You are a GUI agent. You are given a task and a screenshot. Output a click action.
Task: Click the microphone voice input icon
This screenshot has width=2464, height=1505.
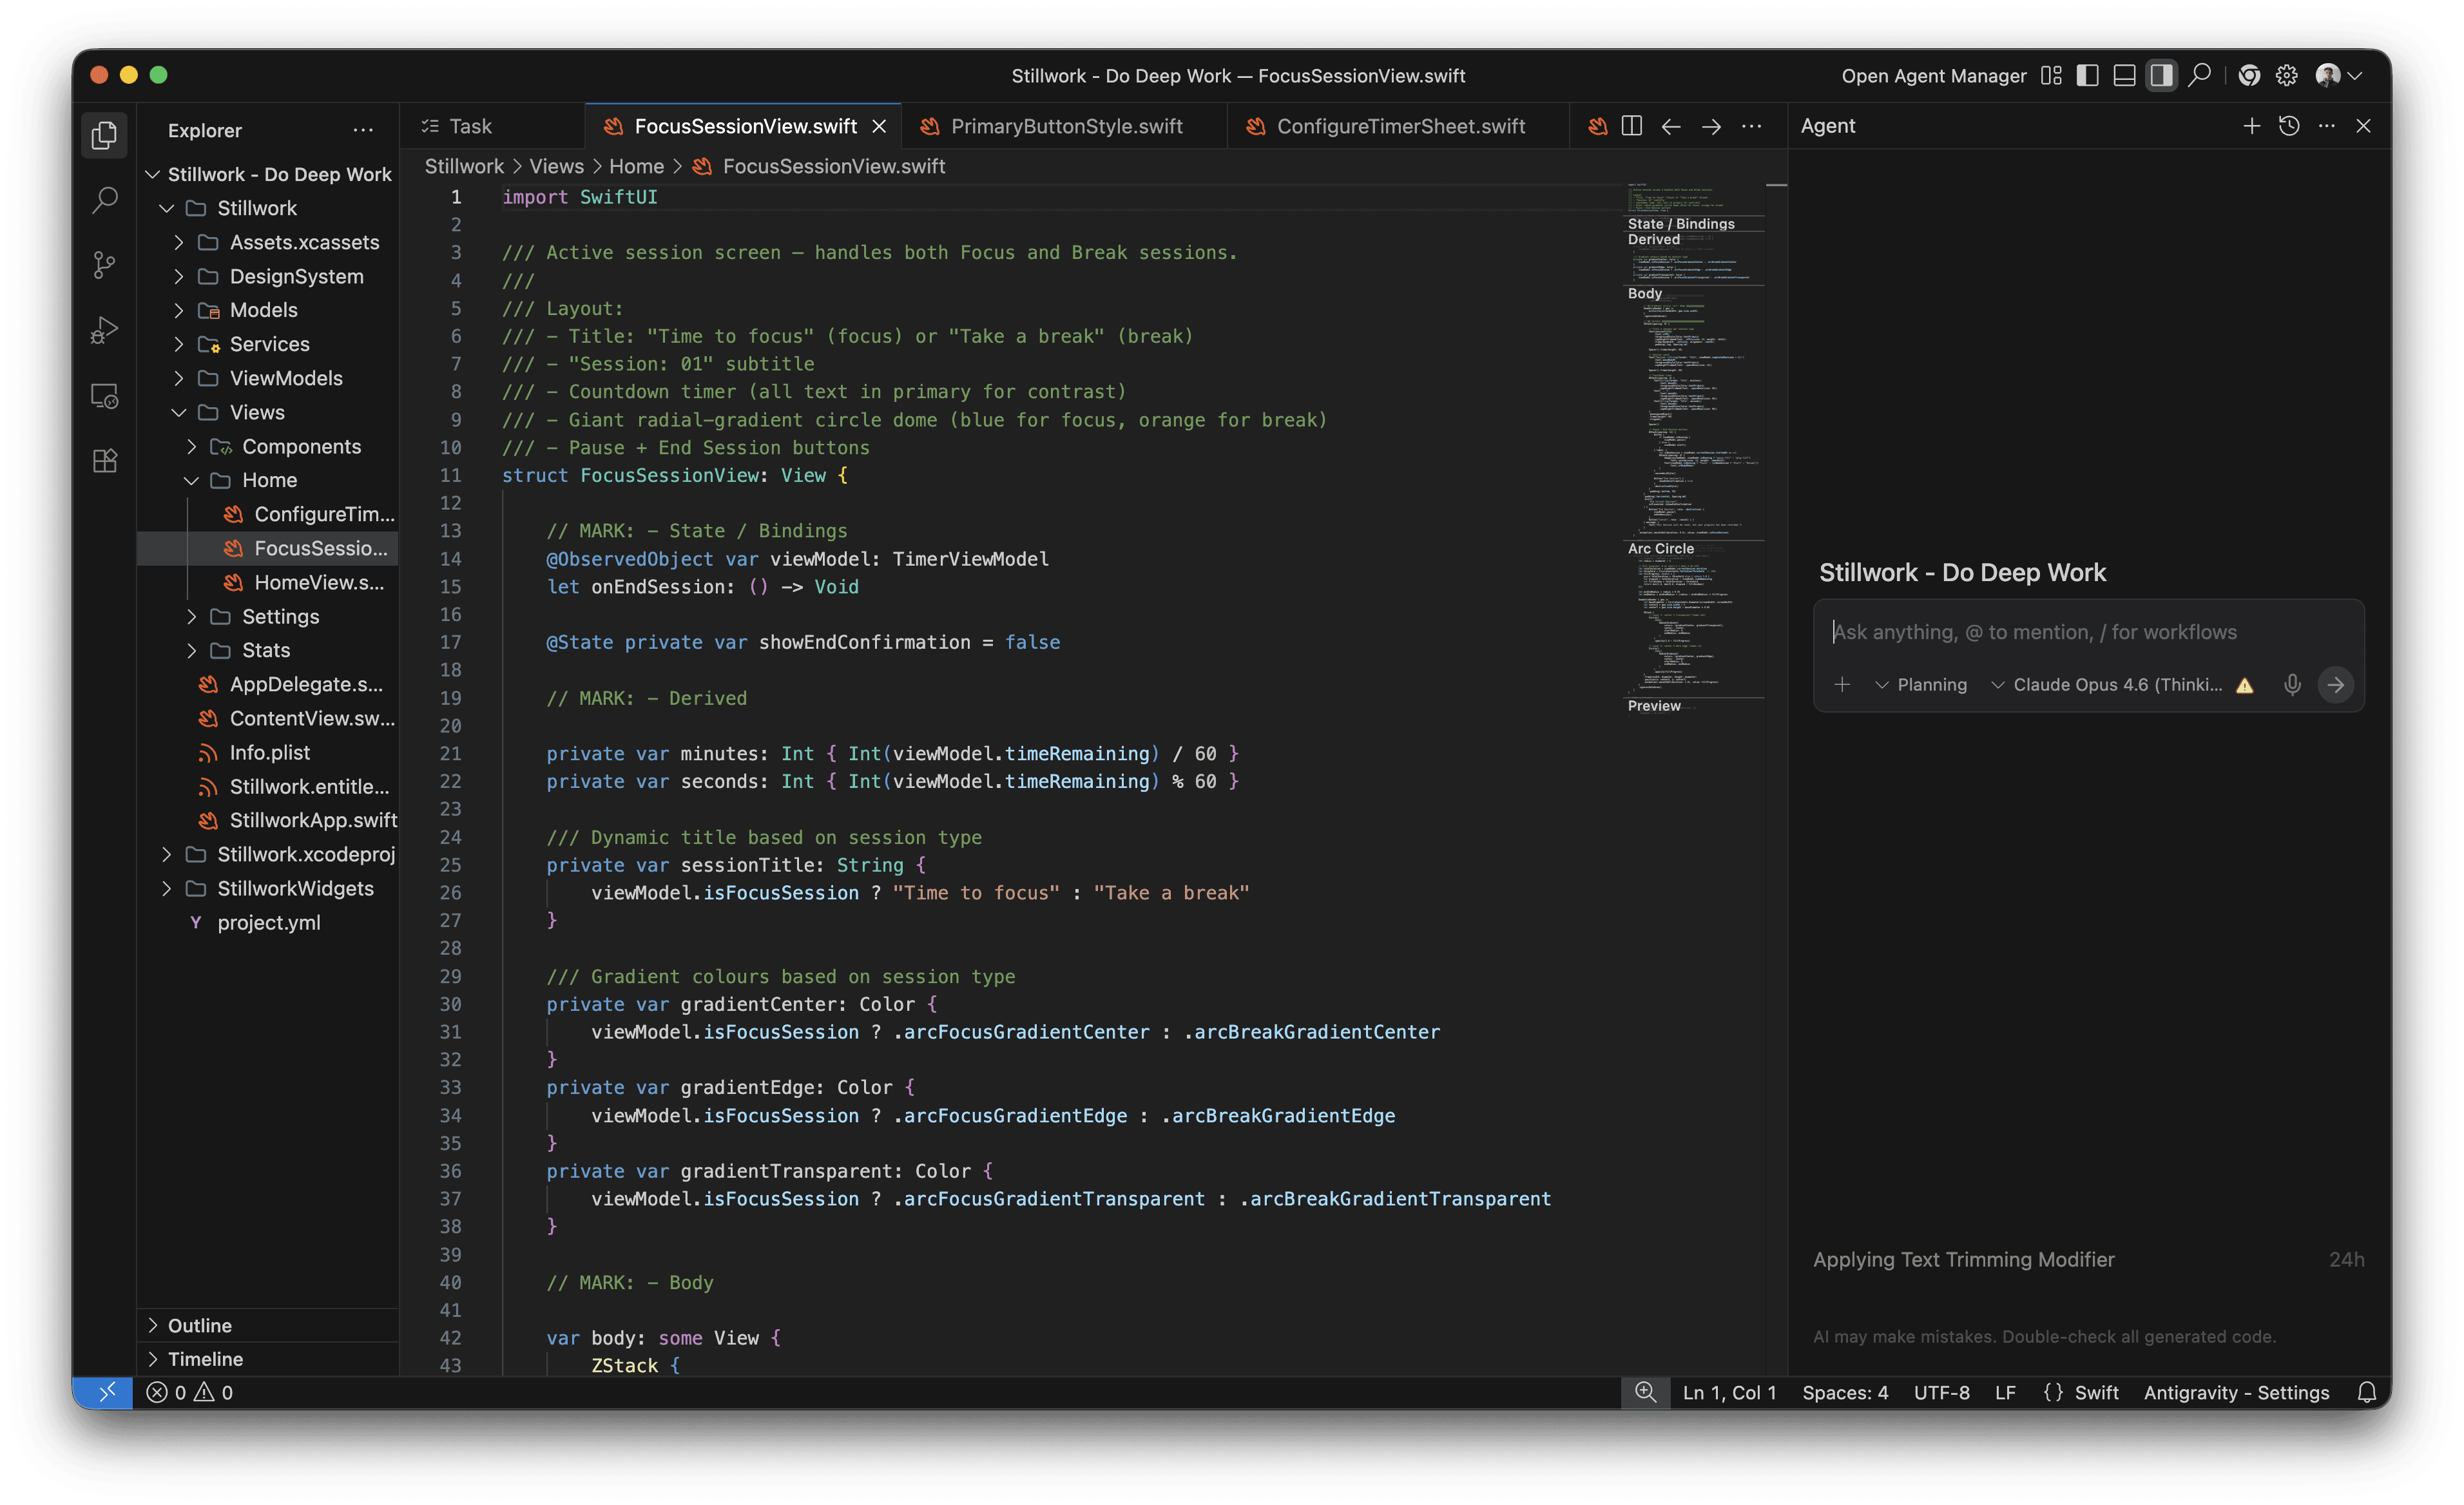tap(2292, 684)
